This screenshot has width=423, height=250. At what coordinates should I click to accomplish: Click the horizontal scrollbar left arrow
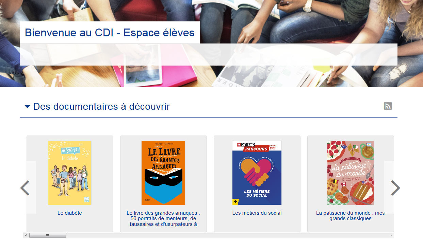coord(26,235)
